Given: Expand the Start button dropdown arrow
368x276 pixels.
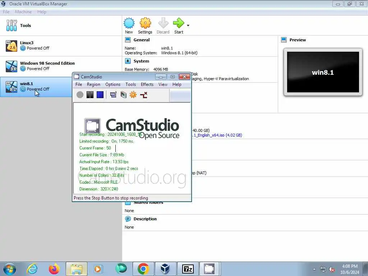Looking at the screenshot, I should [188, 26].
